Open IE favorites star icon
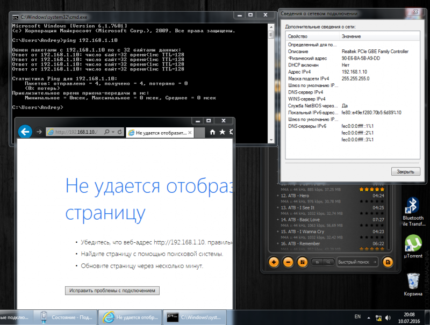The height and width of the screenshot is (325, 430). pos(221,132)
